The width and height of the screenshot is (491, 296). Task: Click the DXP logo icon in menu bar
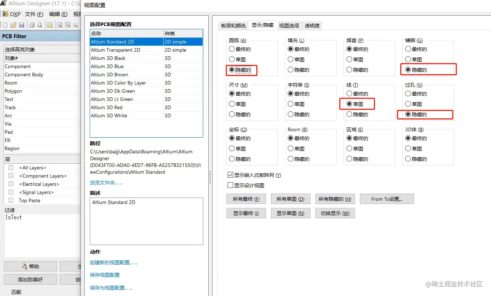[x=5, y=14]
